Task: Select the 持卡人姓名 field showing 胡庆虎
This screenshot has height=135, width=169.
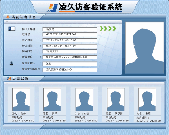Action: 70,29
